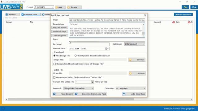198x111 pixels.
Task: Click the floppy disk icon on Add New Item
Action: 124,94
